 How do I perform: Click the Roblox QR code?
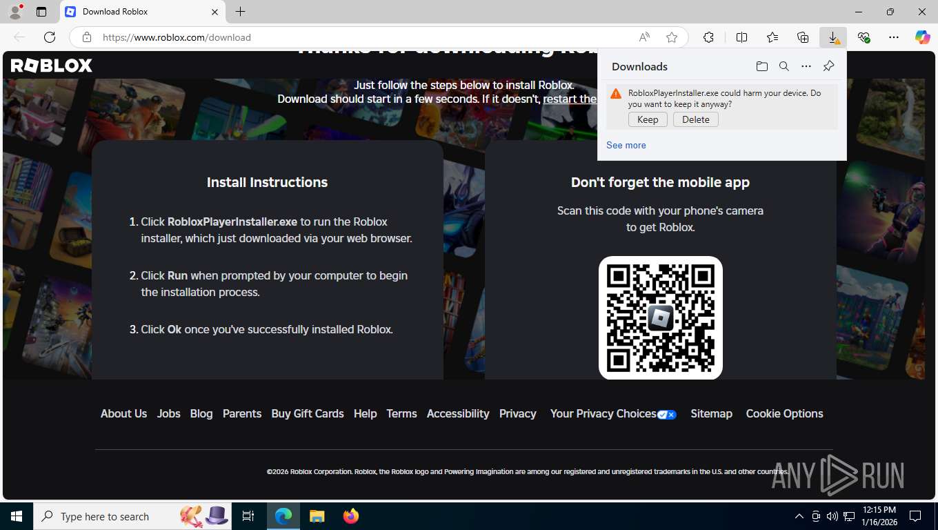(661, 318)
